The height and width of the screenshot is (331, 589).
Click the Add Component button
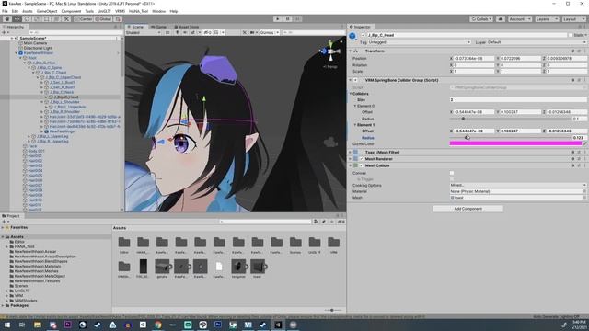[468, 209]
